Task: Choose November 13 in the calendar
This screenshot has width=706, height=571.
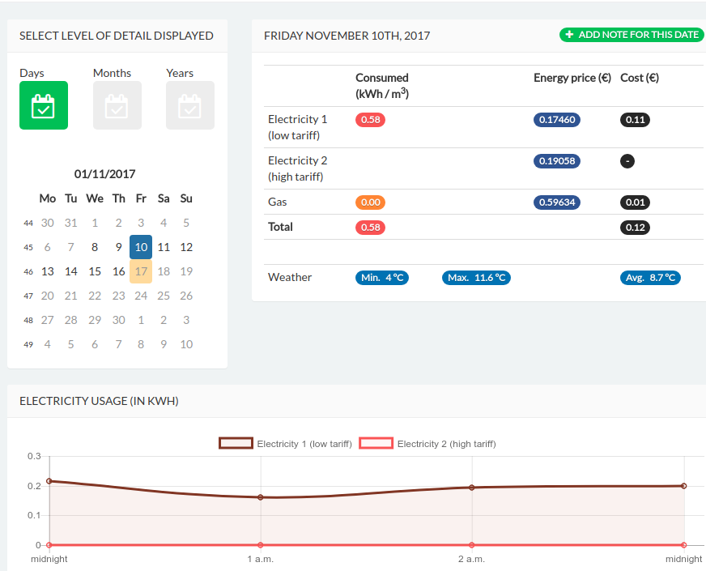Action: [47, 271]
